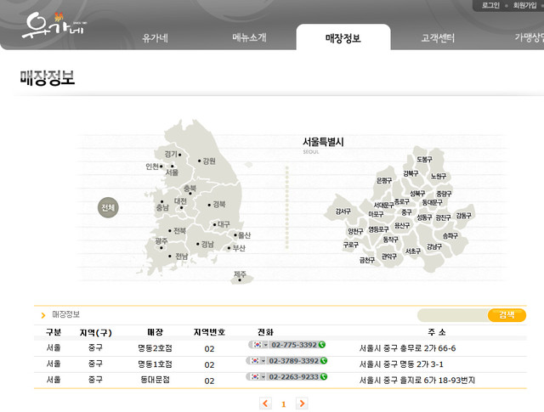Select 양천구 on the Seoul map
The height and width of the screenshot is (412, 544).
[x=355, y=231]
